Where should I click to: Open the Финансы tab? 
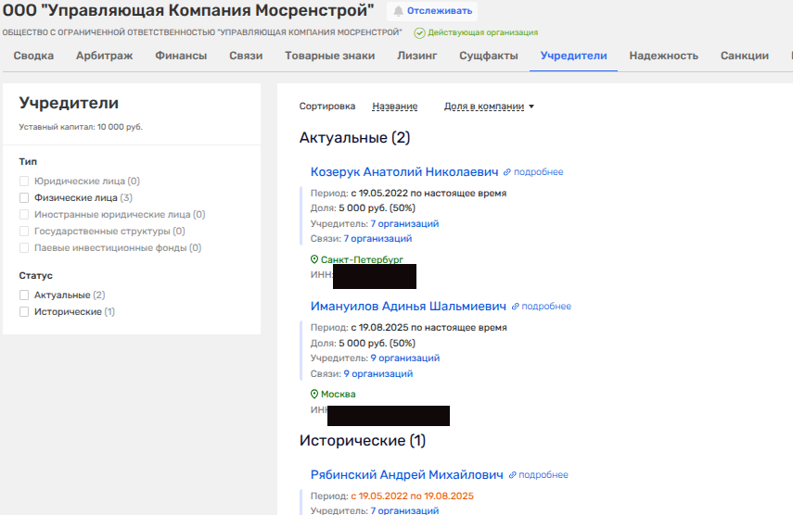pyautogui.click(x=181, y=56)
